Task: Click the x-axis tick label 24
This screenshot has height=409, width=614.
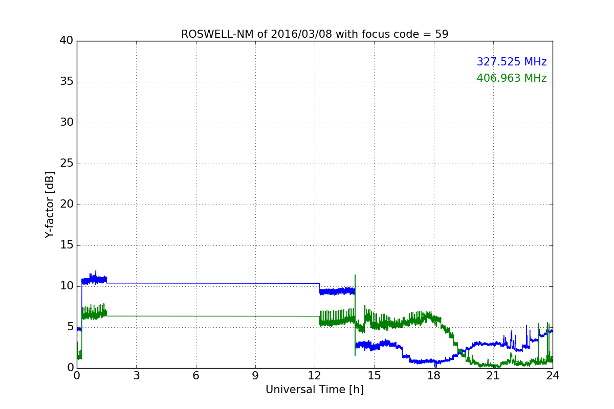Action: (x=553, y=376)
